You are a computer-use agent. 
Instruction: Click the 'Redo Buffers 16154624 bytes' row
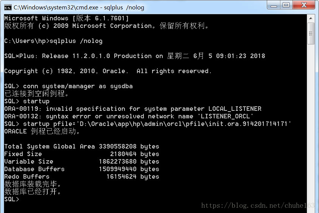pyautogui.click(x=82, y=176)
